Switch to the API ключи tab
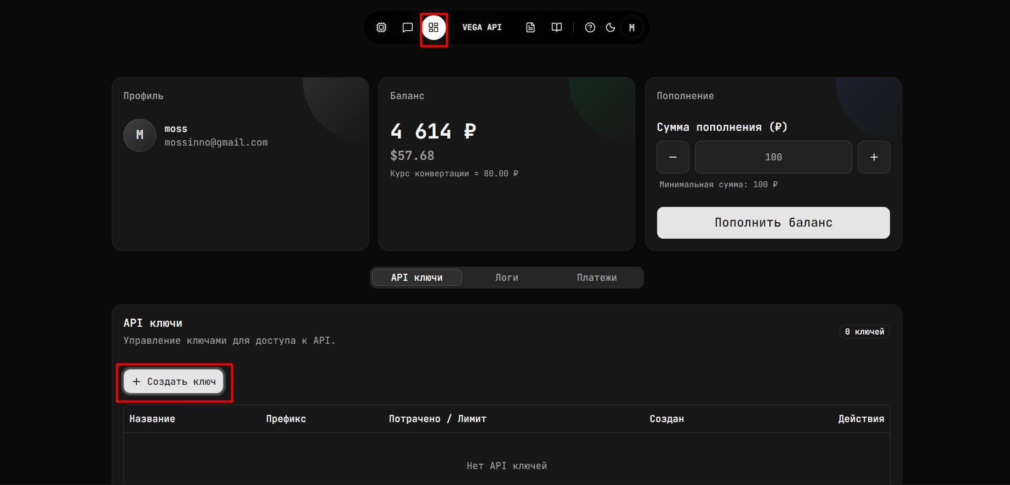Viewport: 1010px width, 485px height. (x=416, y=278)
